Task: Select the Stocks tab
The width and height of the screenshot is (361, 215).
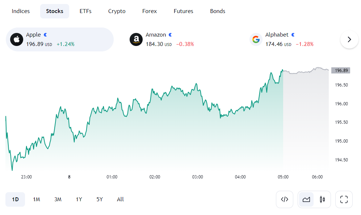Action: tap(55, 11)
